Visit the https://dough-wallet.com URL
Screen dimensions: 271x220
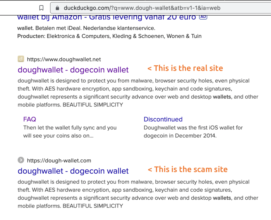[59, 160]
